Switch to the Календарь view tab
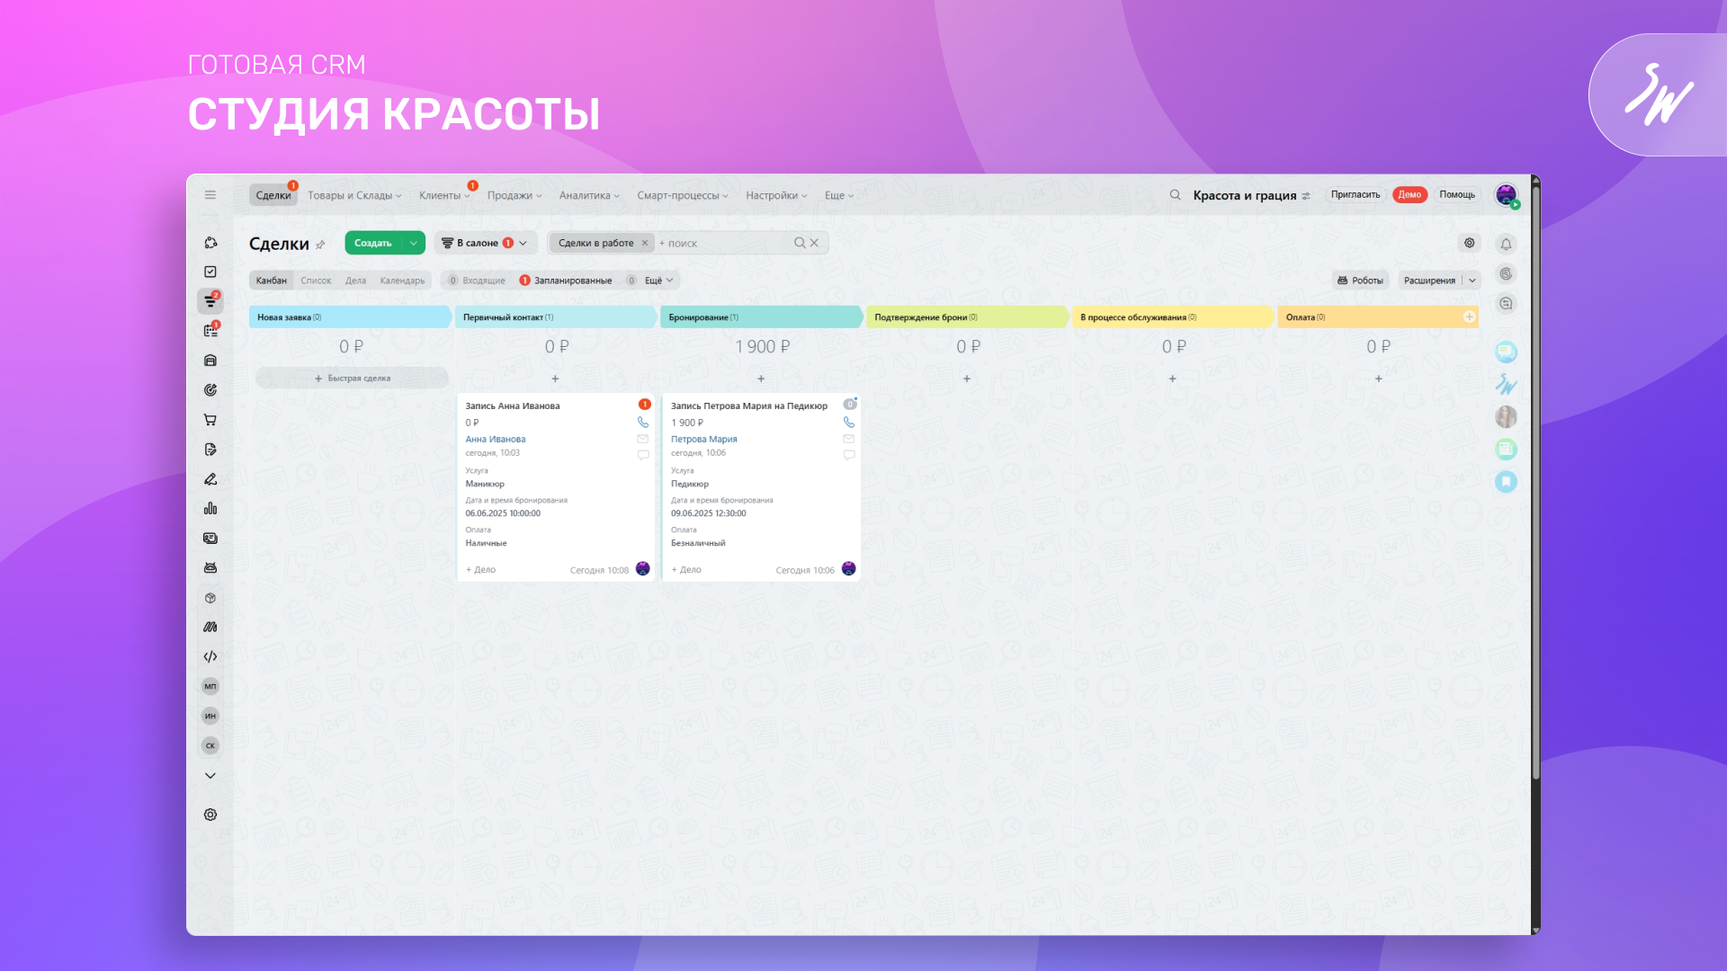Screen dimensions: 1727x971 tap(402, 281)
